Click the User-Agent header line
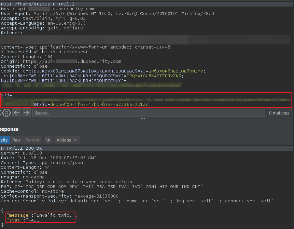The width and height of the screenshot is (294, 229). click(107, 13)
